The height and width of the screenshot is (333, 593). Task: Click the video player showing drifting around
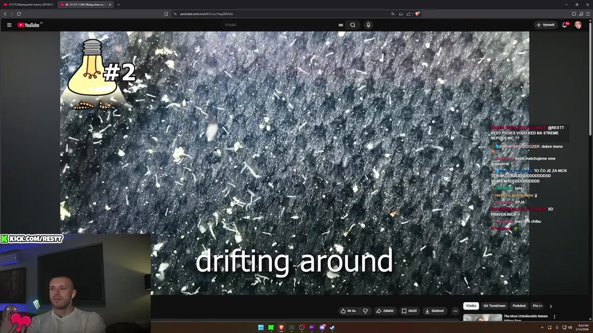pos(295,163)
